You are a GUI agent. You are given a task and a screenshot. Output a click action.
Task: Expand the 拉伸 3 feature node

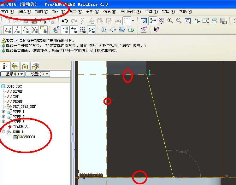[x=3, y=122]
